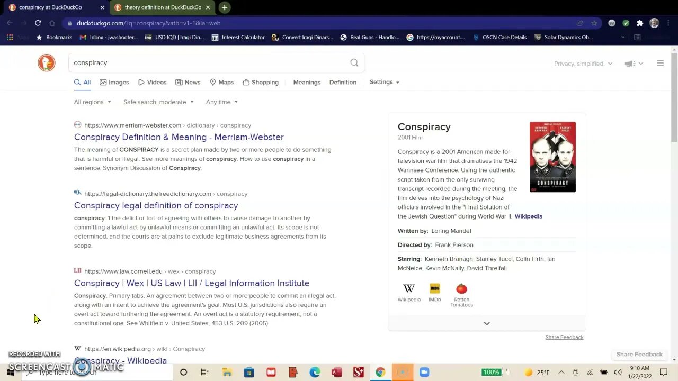Click the taskbar clock showing 9:10 AM
Image resolution: width=678 pixels, height=381 pixels.
(x=639, y=373)
